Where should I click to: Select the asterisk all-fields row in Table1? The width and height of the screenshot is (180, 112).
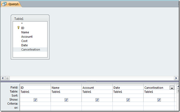30,24
